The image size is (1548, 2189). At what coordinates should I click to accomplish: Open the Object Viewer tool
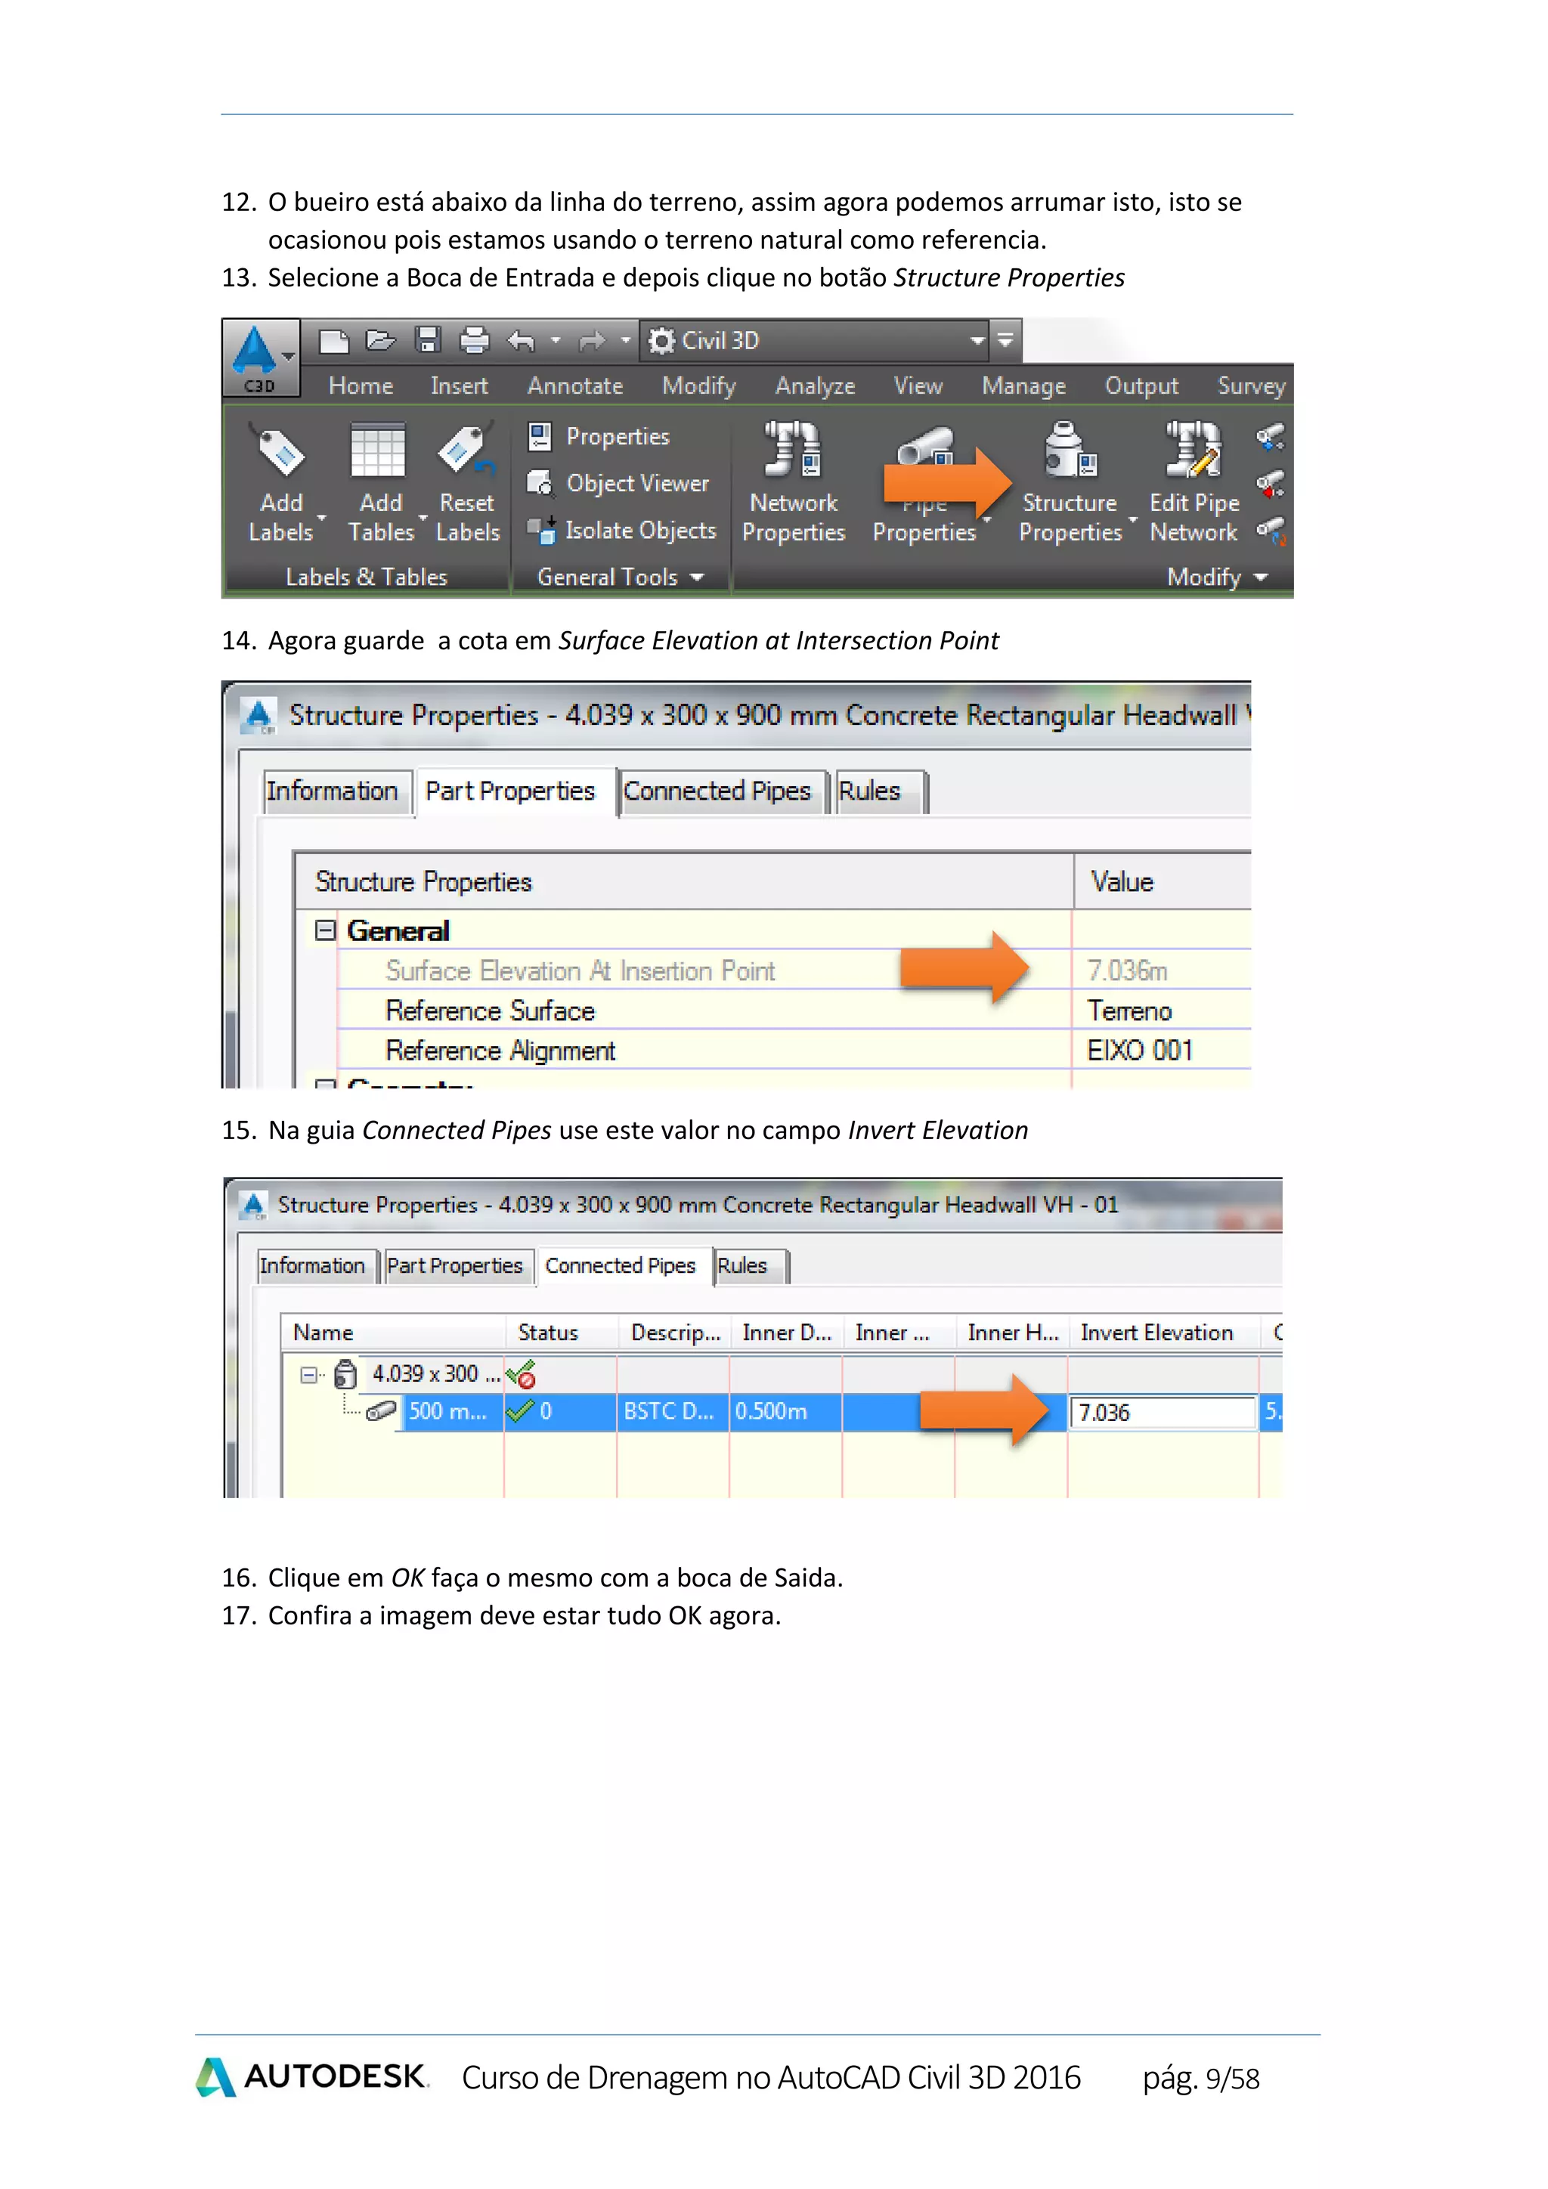pos(618,483)
